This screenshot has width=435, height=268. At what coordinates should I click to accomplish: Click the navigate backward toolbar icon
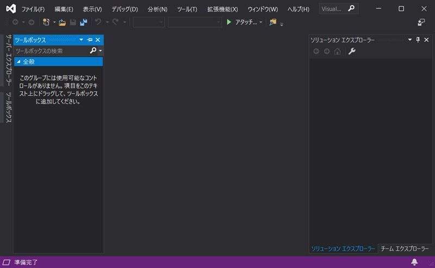point(15,22)
